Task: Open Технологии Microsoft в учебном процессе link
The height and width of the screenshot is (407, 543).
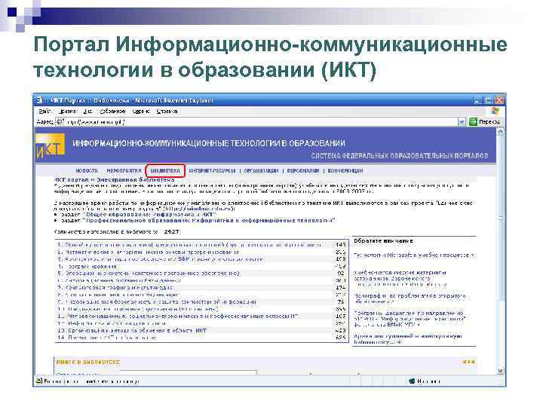Action: [x=414, y=255]
